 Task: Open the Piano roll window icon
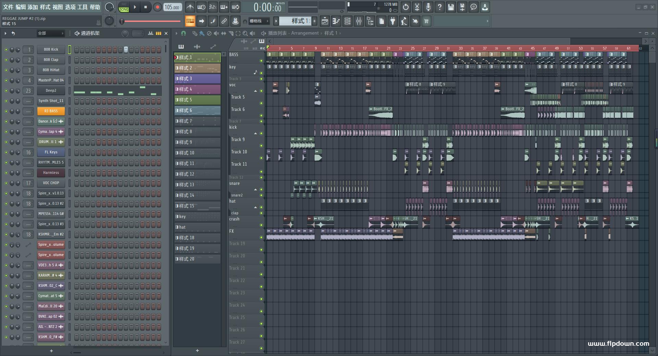point(336,21)
